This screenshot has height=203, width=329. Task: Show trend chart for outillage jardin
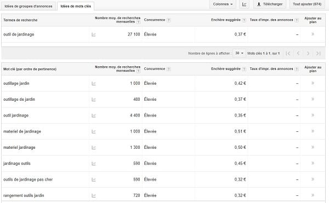pyautogui.click(x=94, y=84)
